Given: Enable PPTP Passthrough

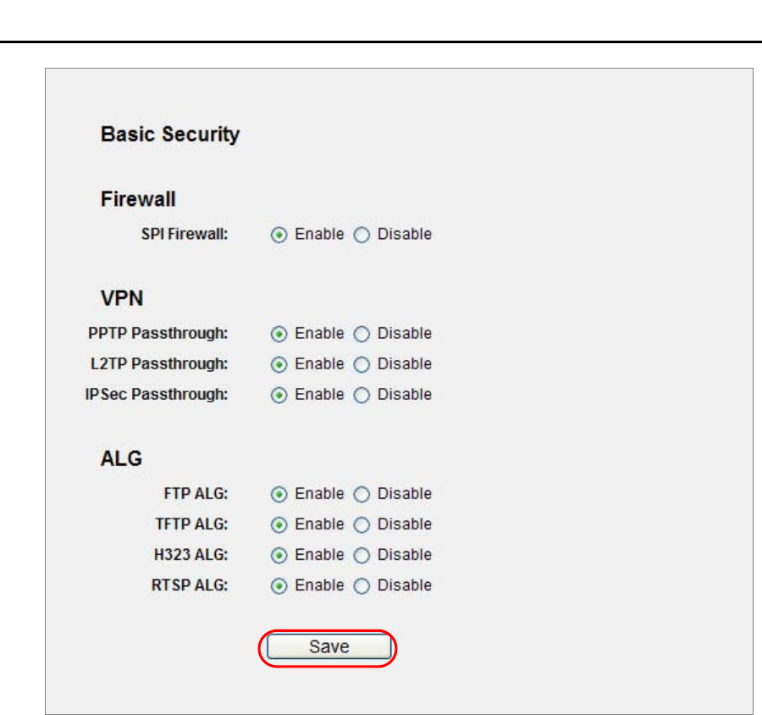Looking at the screenshot, I should 279,334.
